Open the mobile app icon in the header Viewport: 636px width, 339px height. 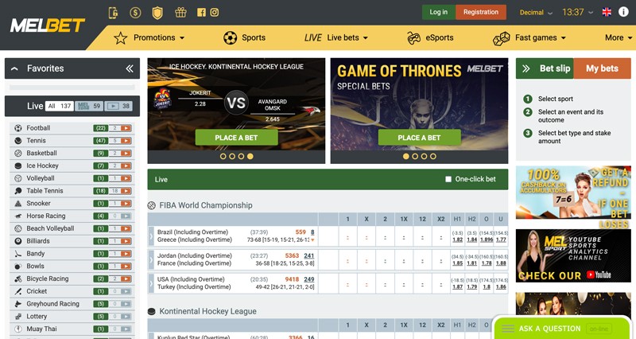[x=113, y=13]
